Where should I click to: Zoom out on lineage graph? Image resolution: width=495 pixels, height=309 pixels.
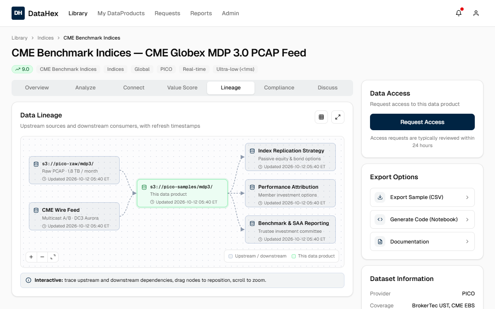coord(42,257)
